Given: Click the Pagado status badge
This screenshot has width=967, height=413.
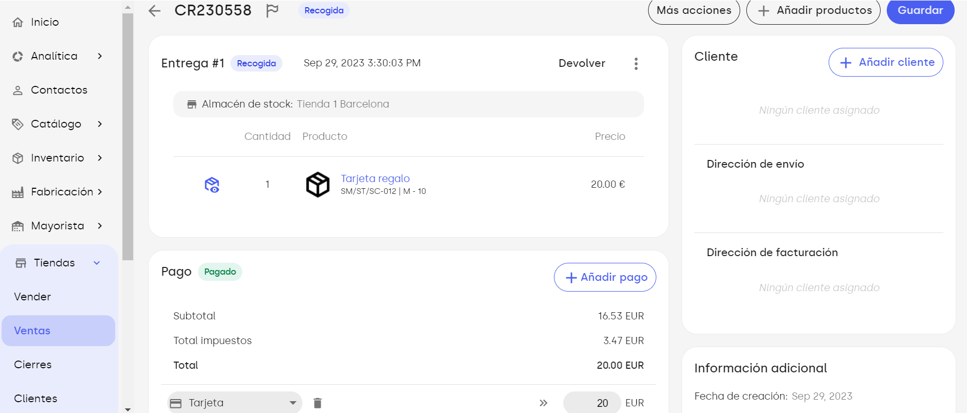Looking at the screenshot, I should coord(220,272).
